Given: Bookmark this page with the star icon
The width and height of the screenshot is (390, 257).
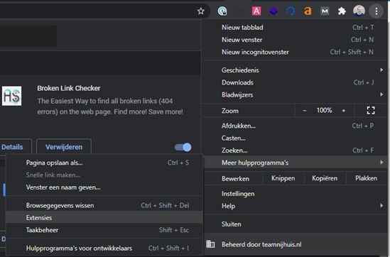Looking at the screenshot, I should pyautogui.click(x=201, y=11).
